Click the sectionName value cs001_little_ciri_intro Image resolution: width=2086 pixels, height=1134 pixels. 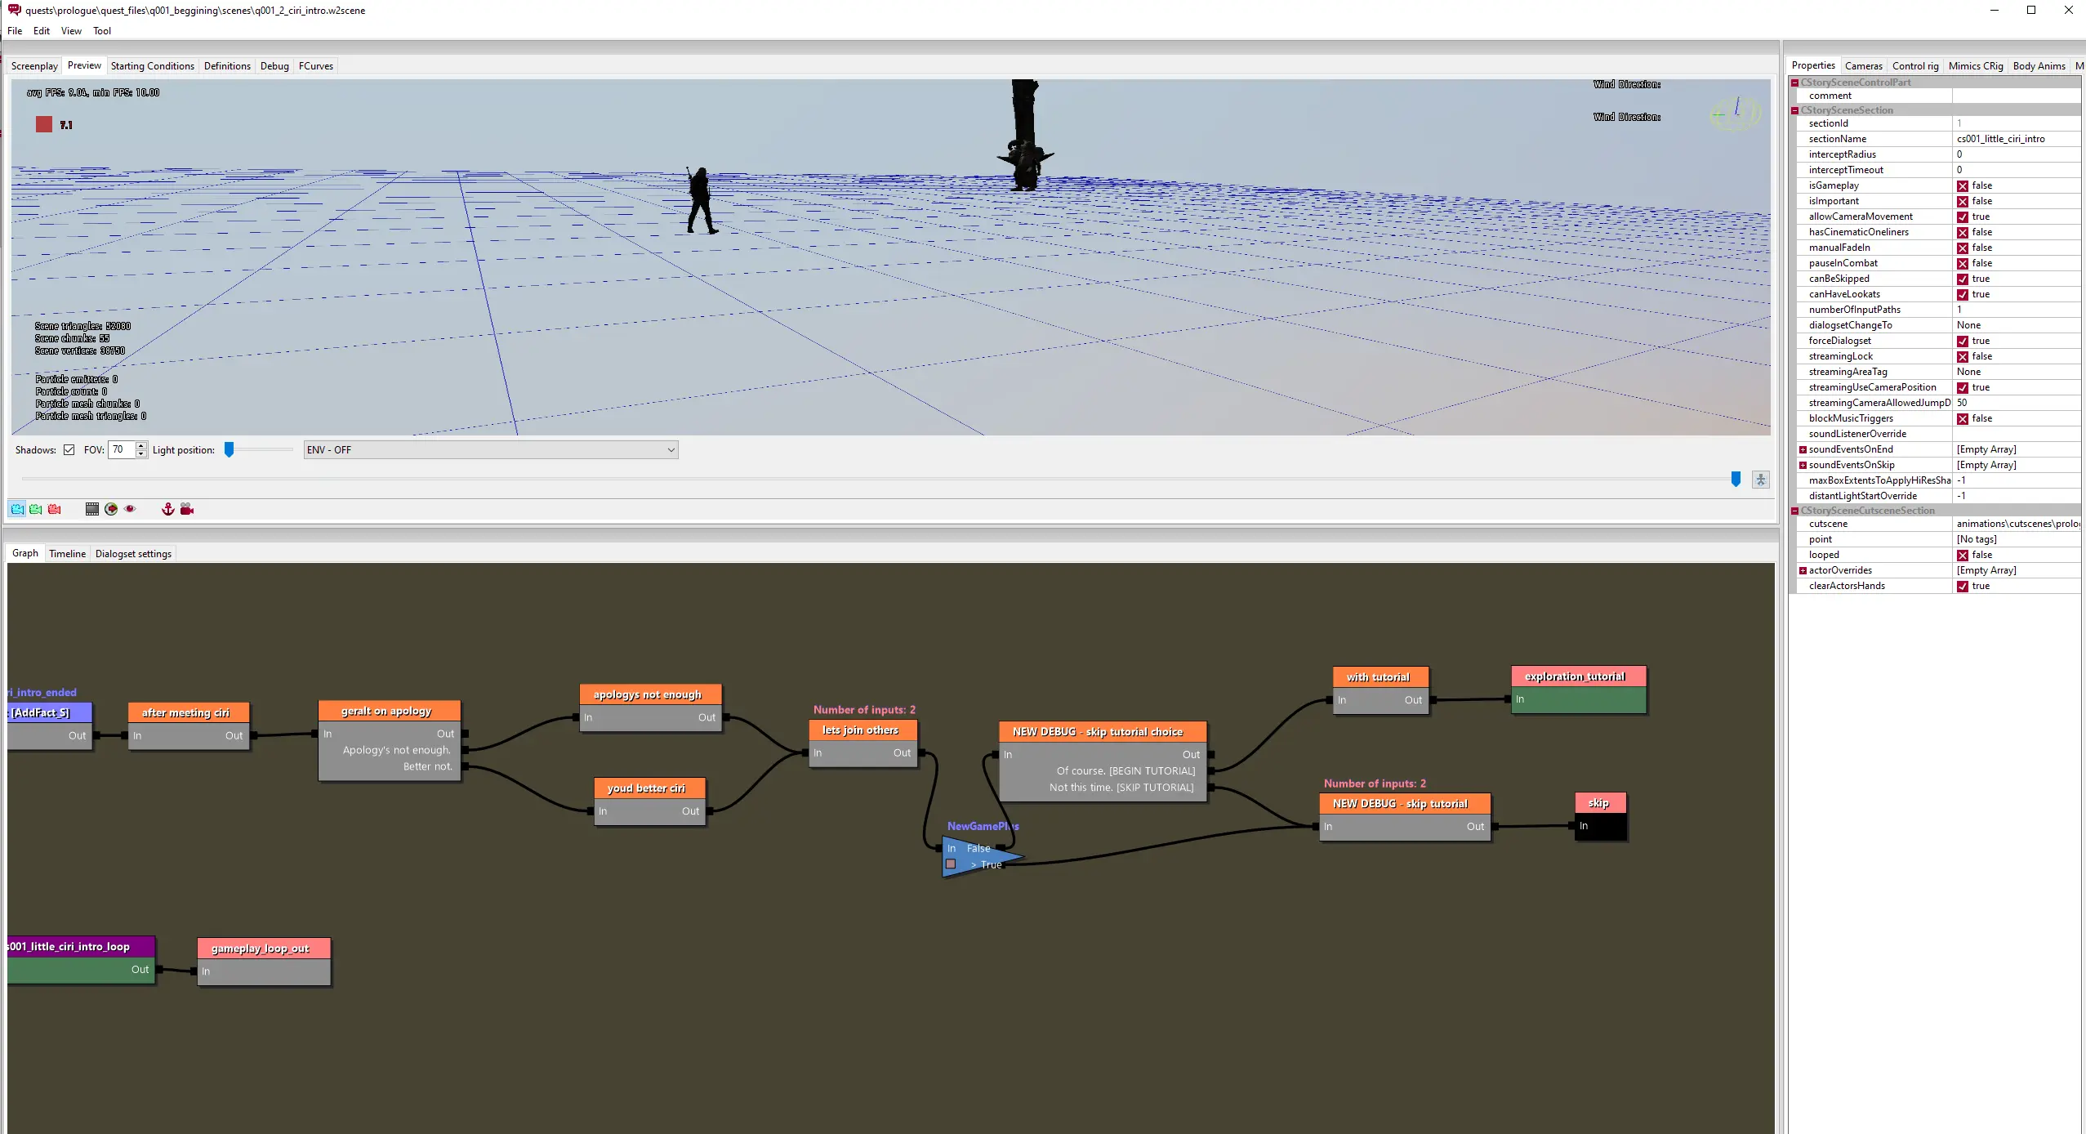click(2001, 139)
